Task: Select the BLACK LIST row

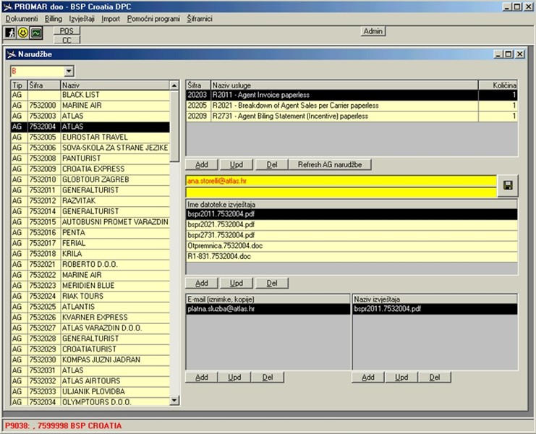Action: coord(90,95)
